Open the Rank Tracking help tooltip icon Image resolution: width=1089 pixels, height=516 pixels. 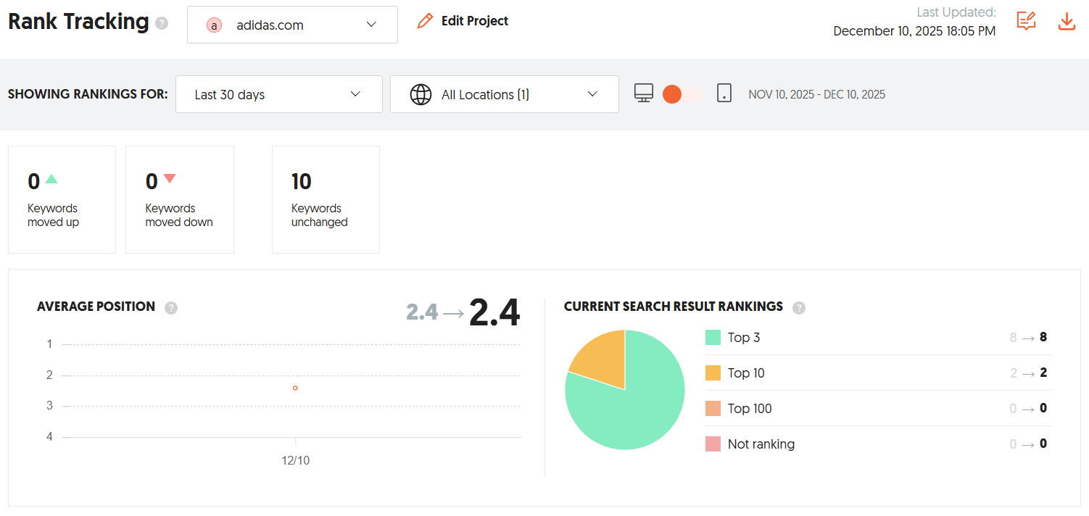(x=160, y=23)
